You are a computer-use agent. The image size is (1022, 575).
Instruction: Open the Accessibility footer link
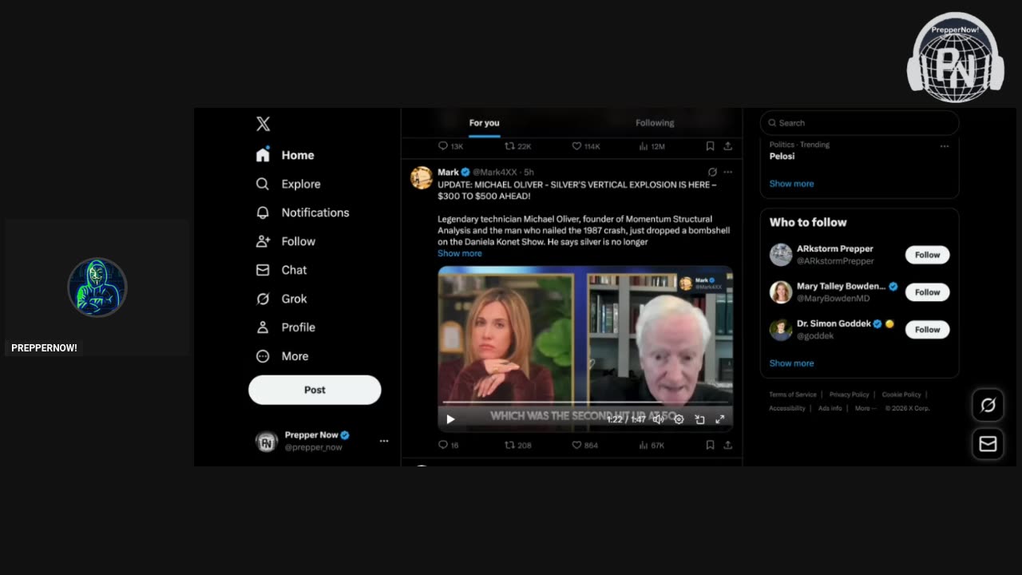click(787, 408)
